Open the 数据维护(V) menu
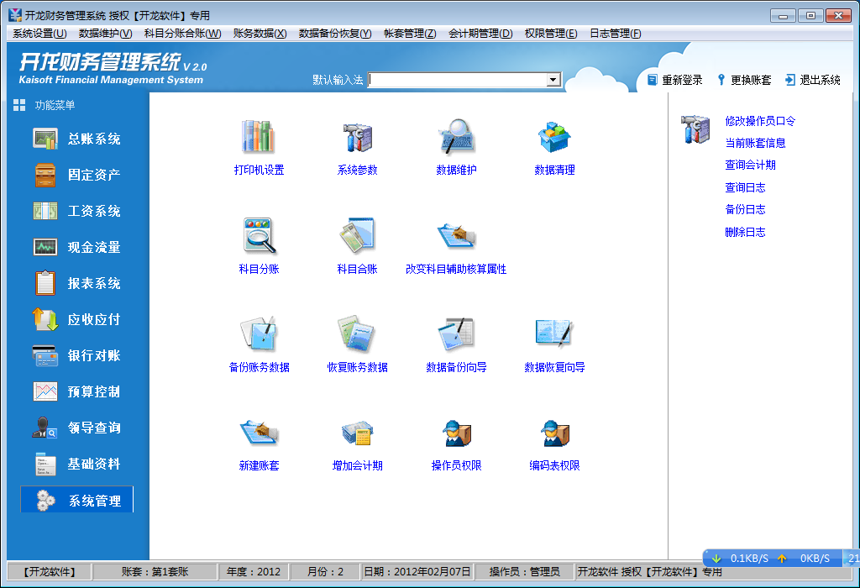 pos(105,34)
